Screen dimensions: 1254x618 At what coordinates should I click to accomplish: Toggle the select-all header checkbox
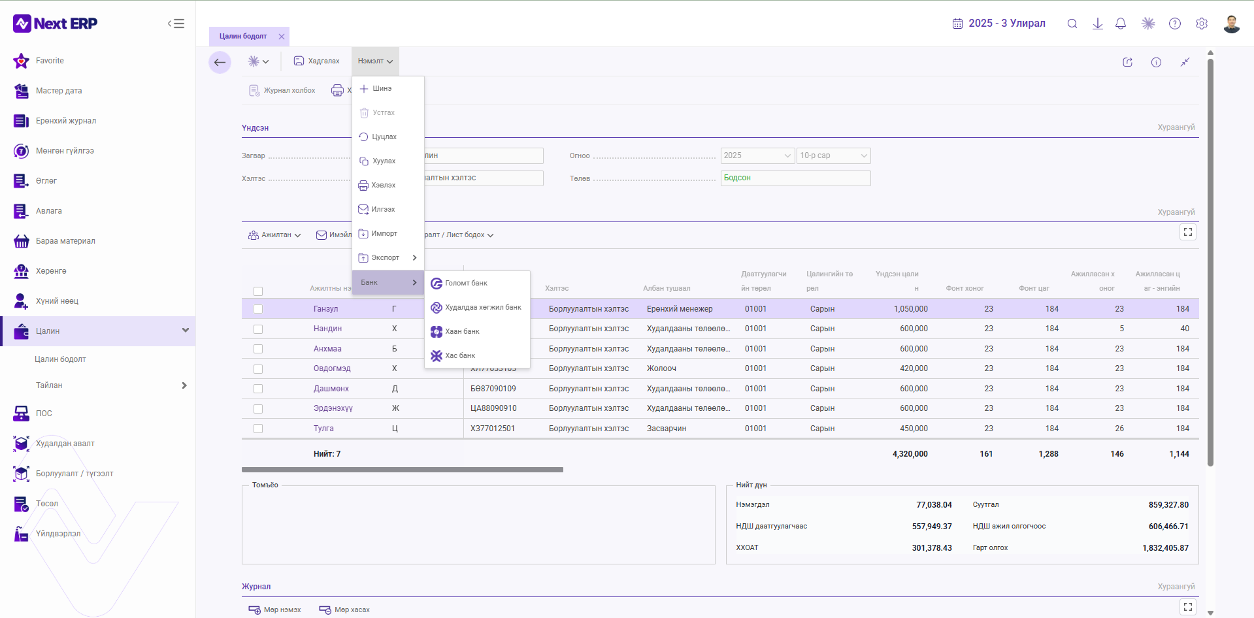pos(258,291)
